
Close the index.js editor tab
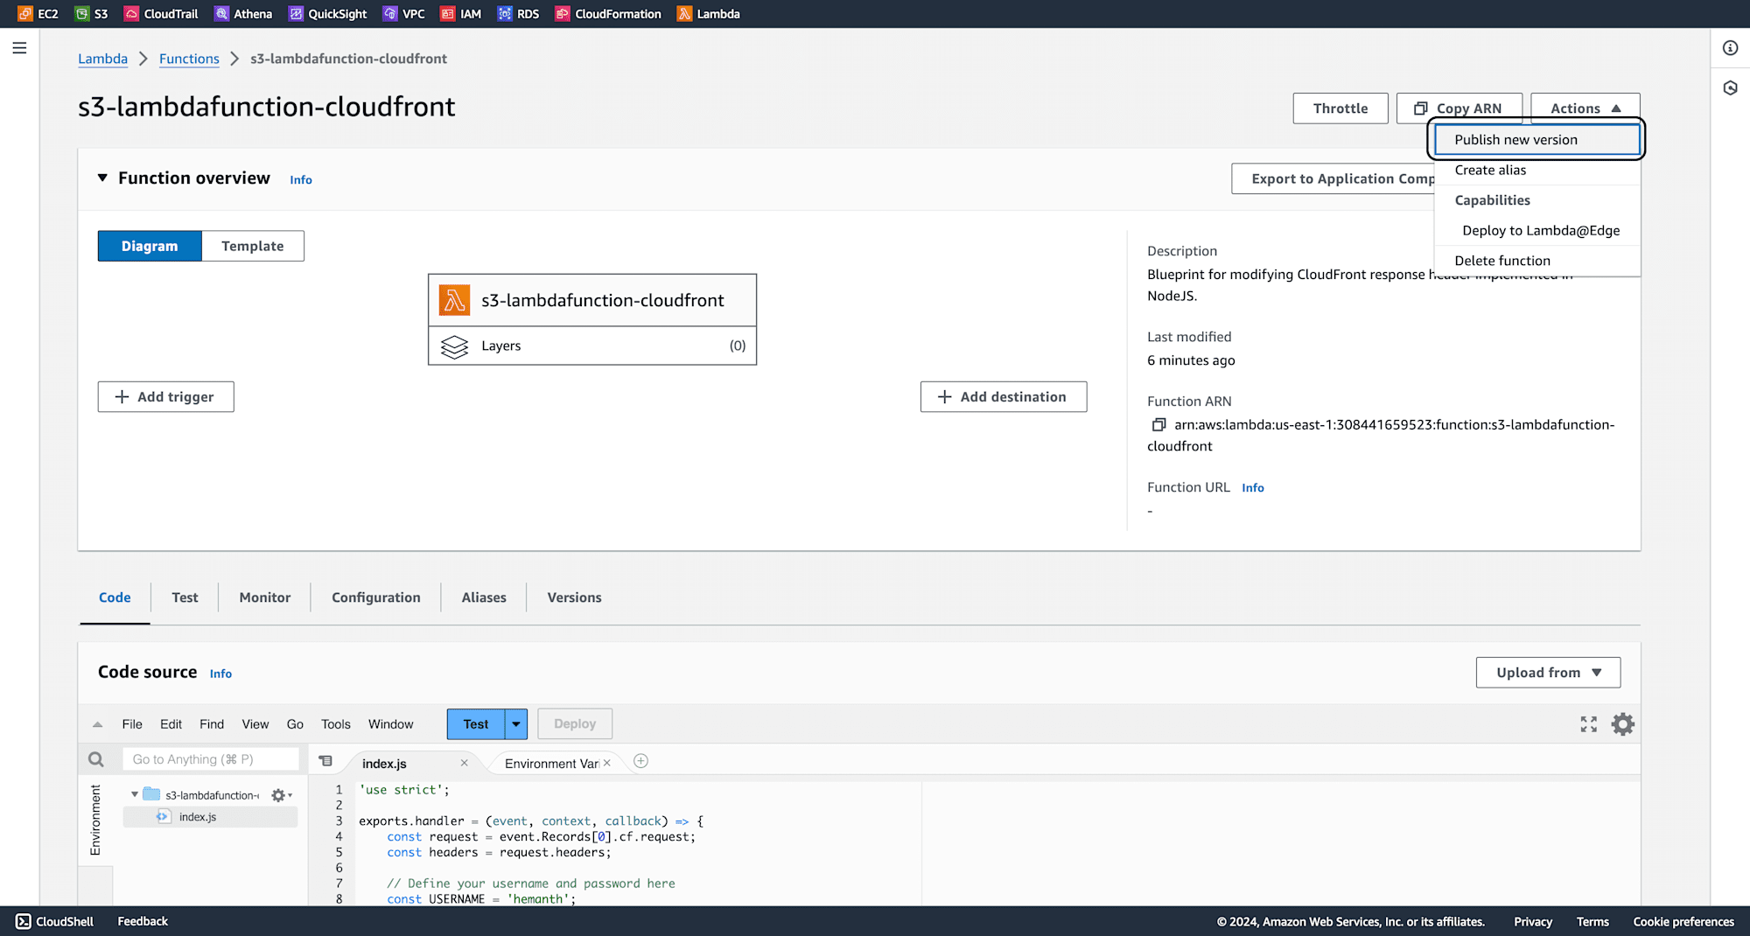[464, 763]
